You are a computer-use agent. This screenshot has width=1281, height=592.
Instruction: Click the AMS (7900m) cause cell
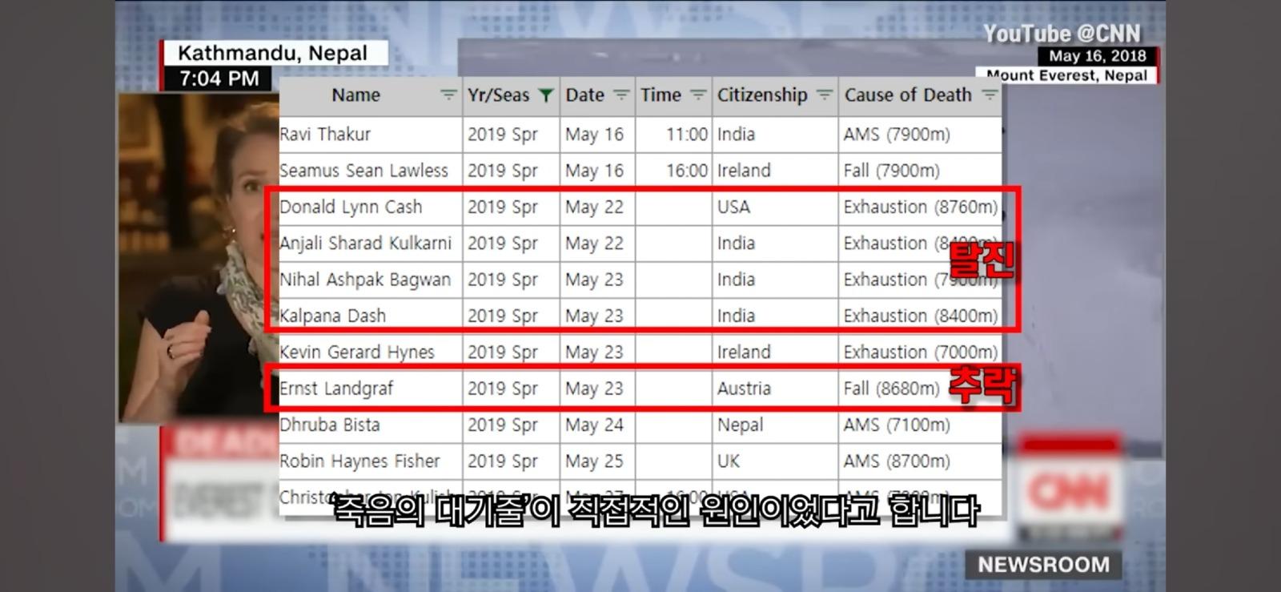coord(920,135)
